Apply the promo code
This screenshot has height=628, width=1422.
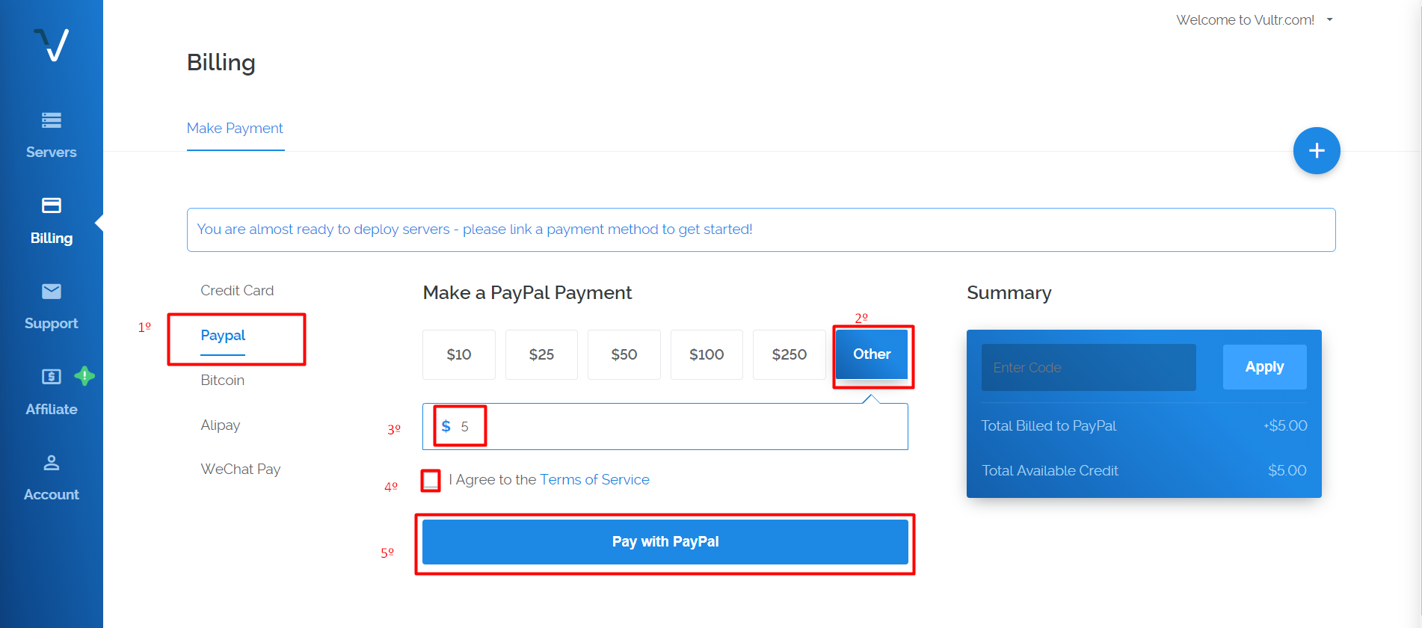[1264, 367]
